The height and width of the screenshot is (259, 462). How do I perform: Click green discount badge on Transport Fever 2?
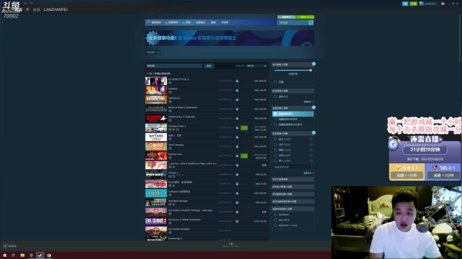[244, 128]
